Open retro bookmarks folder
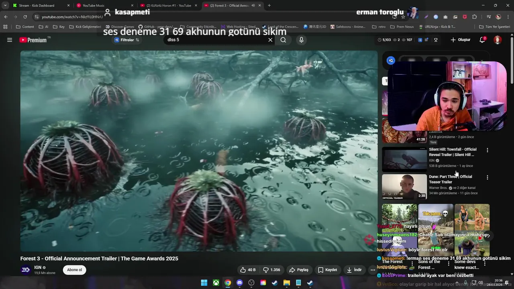This screenshot has height=289, width=514. click(379, 27)
